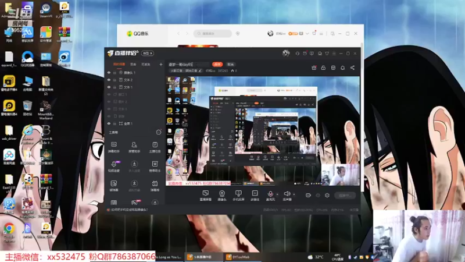Open mode switch pill beside 直播伴侣 logo

click(148, 53)
